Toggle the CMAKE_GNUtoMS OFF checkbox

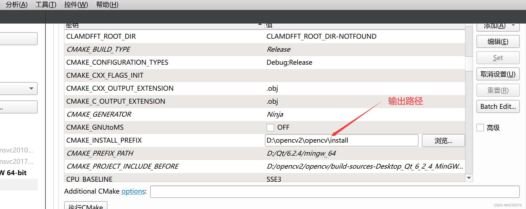pyautogui.click(x=270, y=127)
